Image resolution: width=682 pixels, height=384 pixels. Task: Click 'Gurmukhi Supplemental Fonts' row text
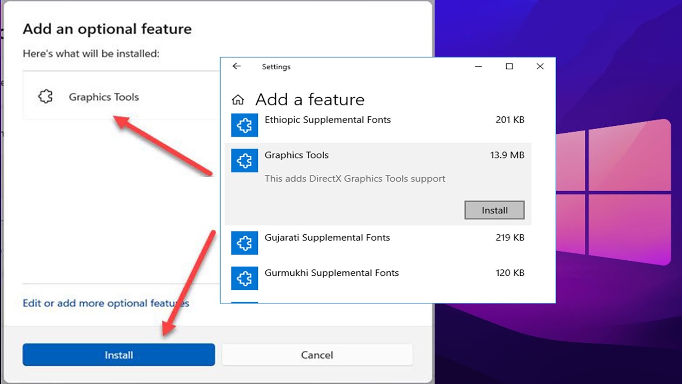tap(332, 273)
